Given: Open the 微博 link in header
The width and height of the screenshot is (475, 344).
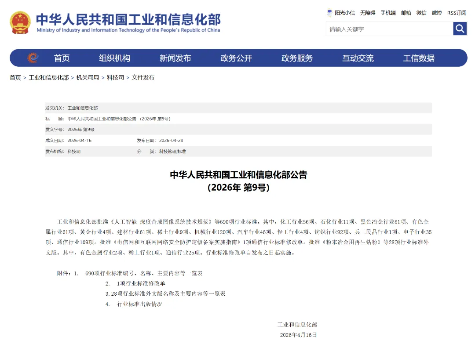Looking at the screenshot, I should (x=437, y=13).
